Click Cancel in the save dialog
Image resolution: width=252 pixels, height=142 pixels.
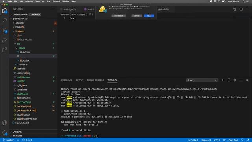tap(137, 16)
